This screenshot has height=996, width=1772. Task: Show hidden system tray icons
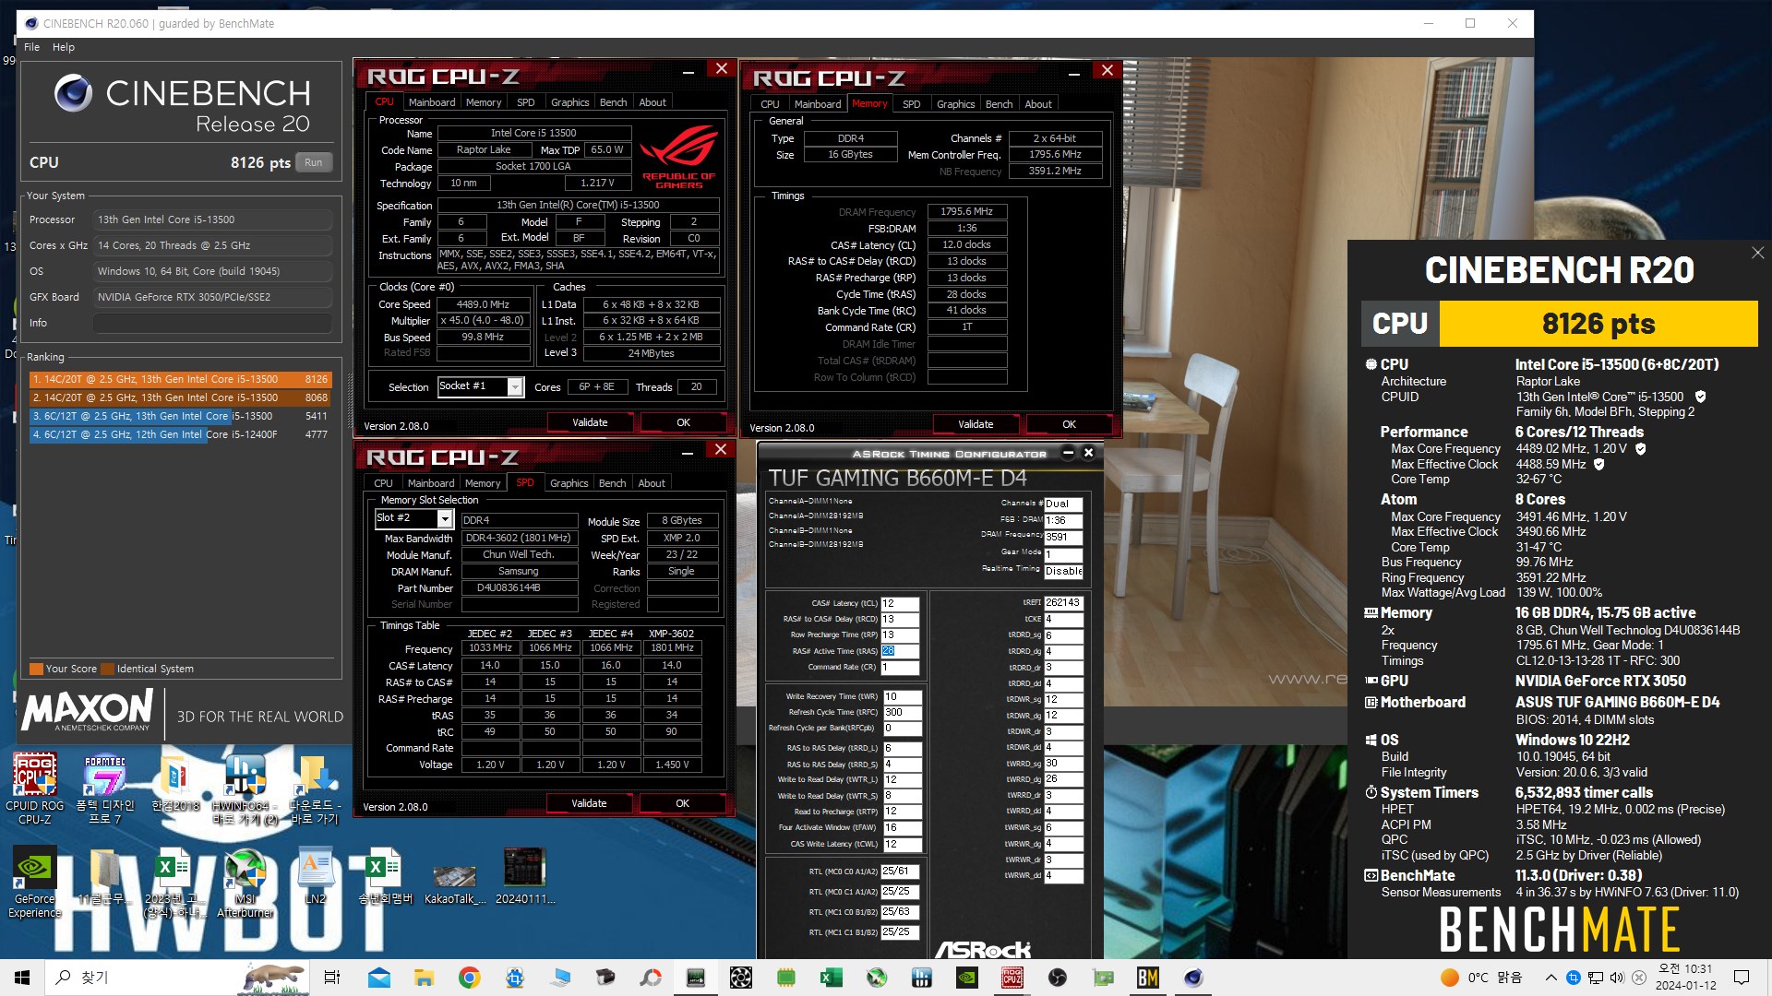1550,978
